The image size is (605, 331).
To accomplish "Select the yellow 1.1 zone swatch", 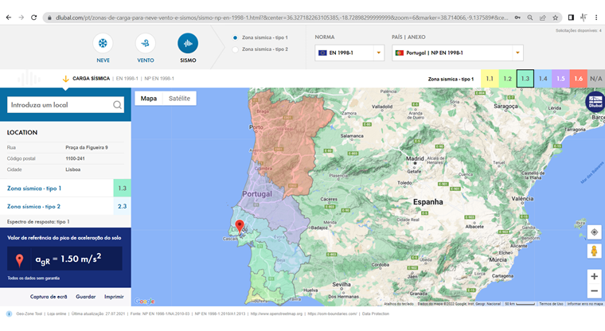I will pos(490,79).
